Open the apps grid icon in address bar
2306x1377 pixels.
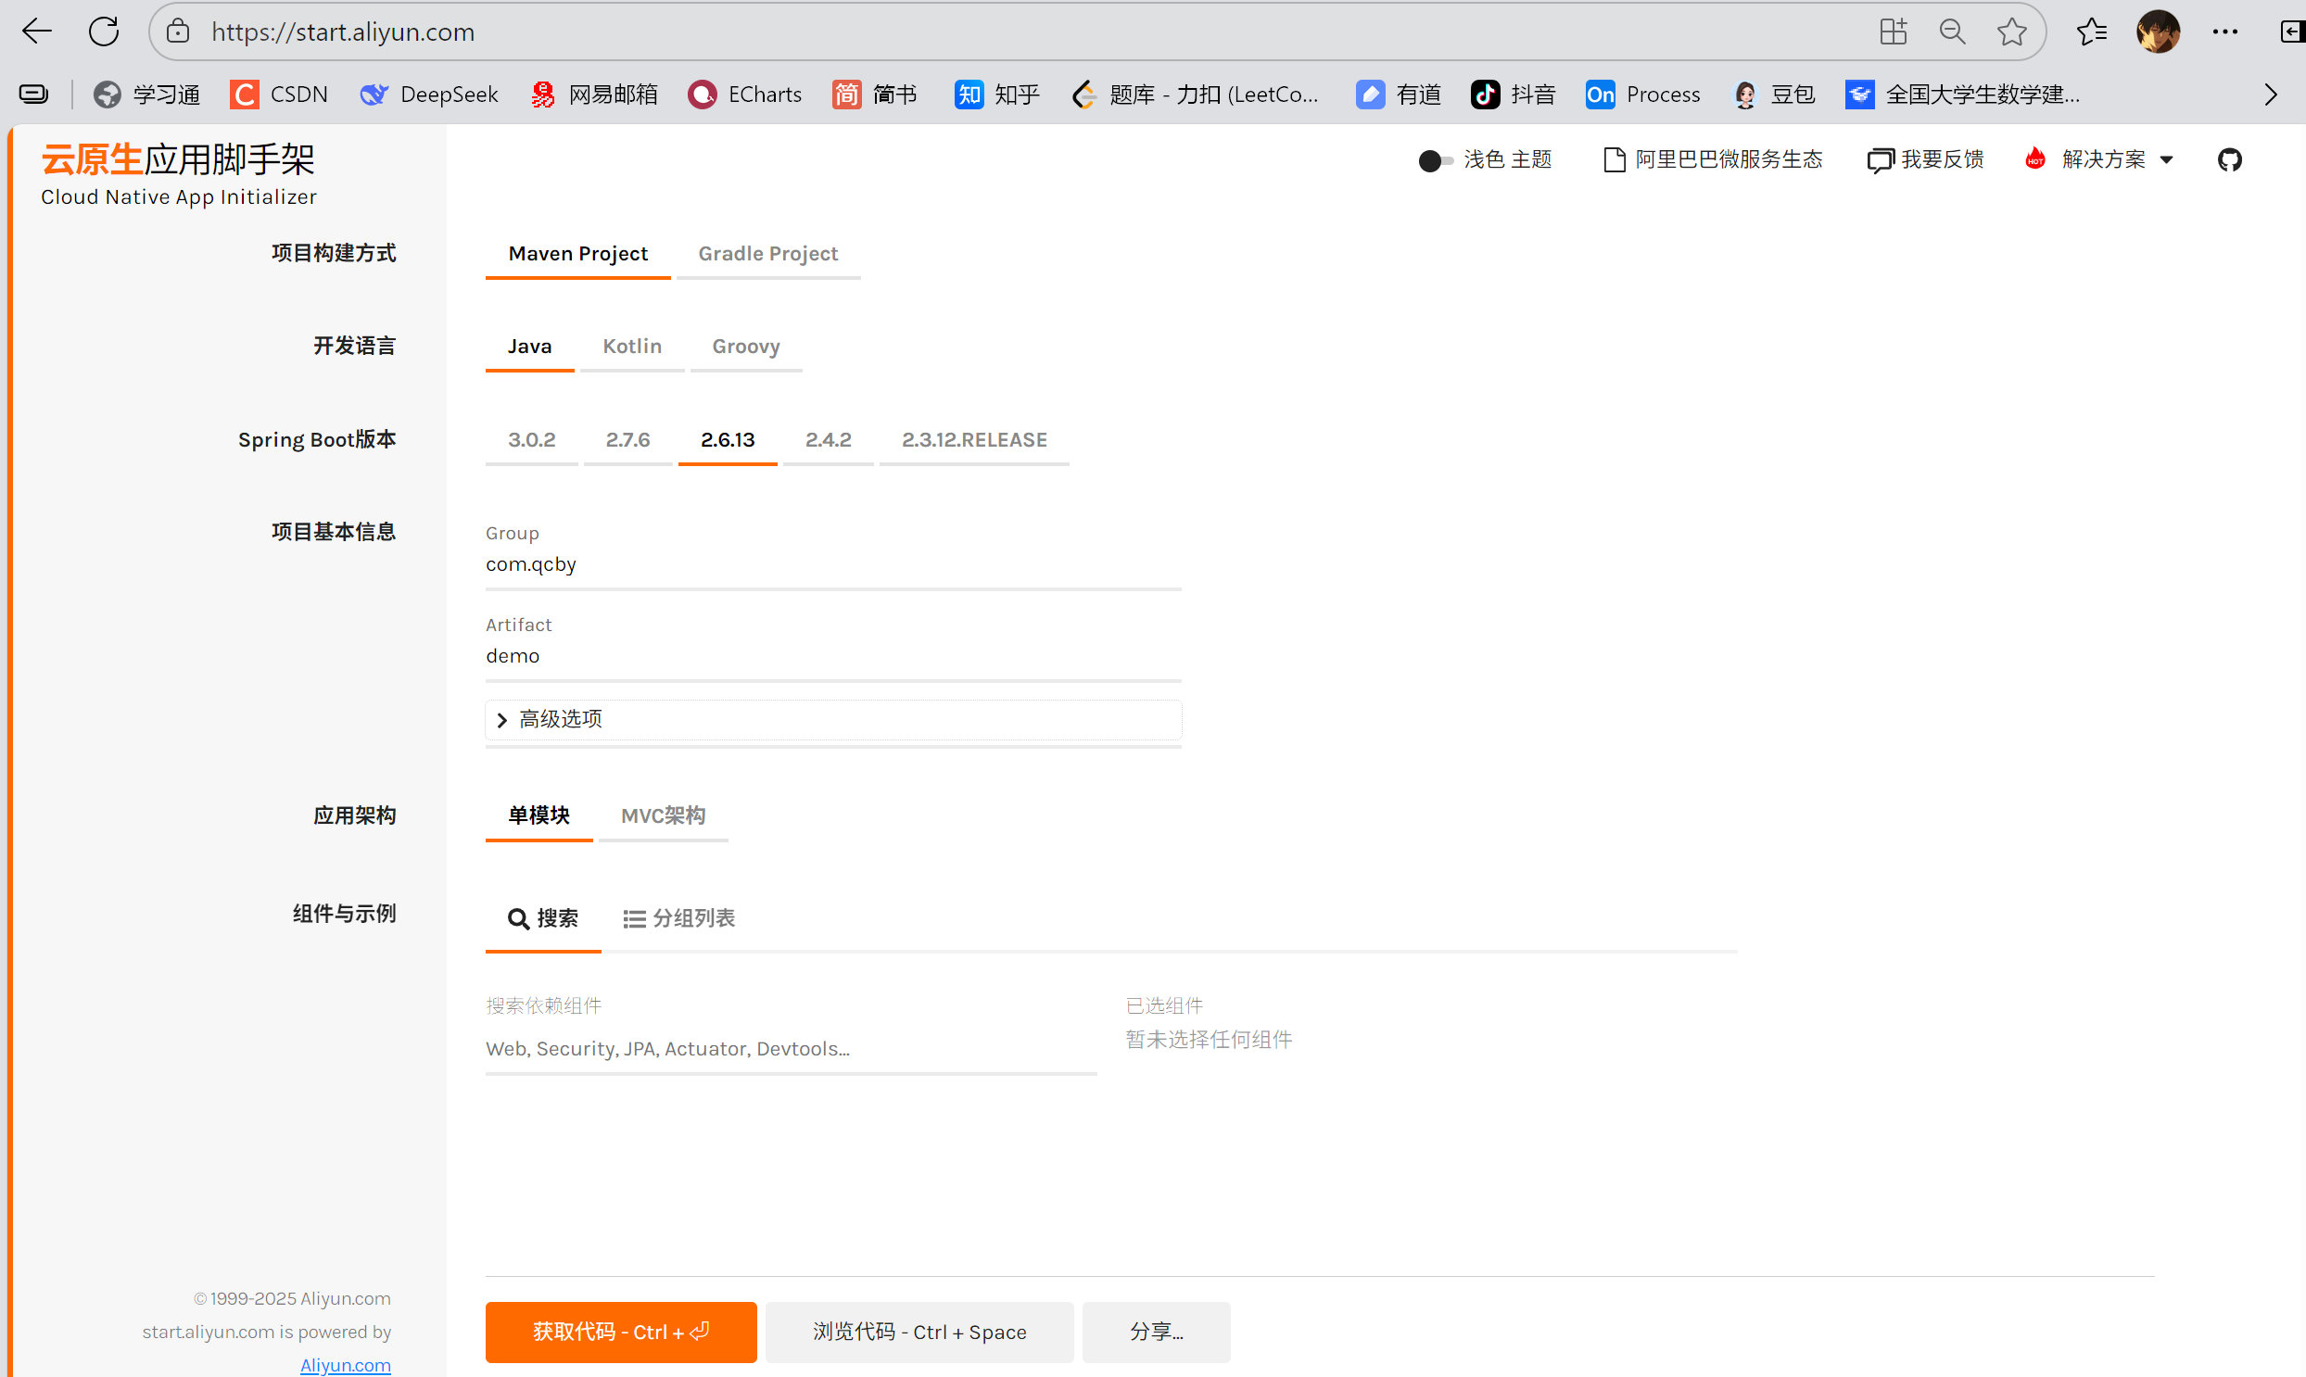[1893, 32]
